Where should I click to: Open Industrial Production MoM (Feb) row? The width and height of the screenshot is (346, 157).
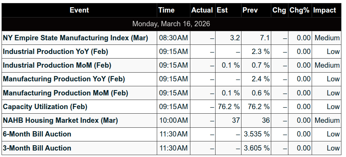pyautogui.click(x=57, y=65)
